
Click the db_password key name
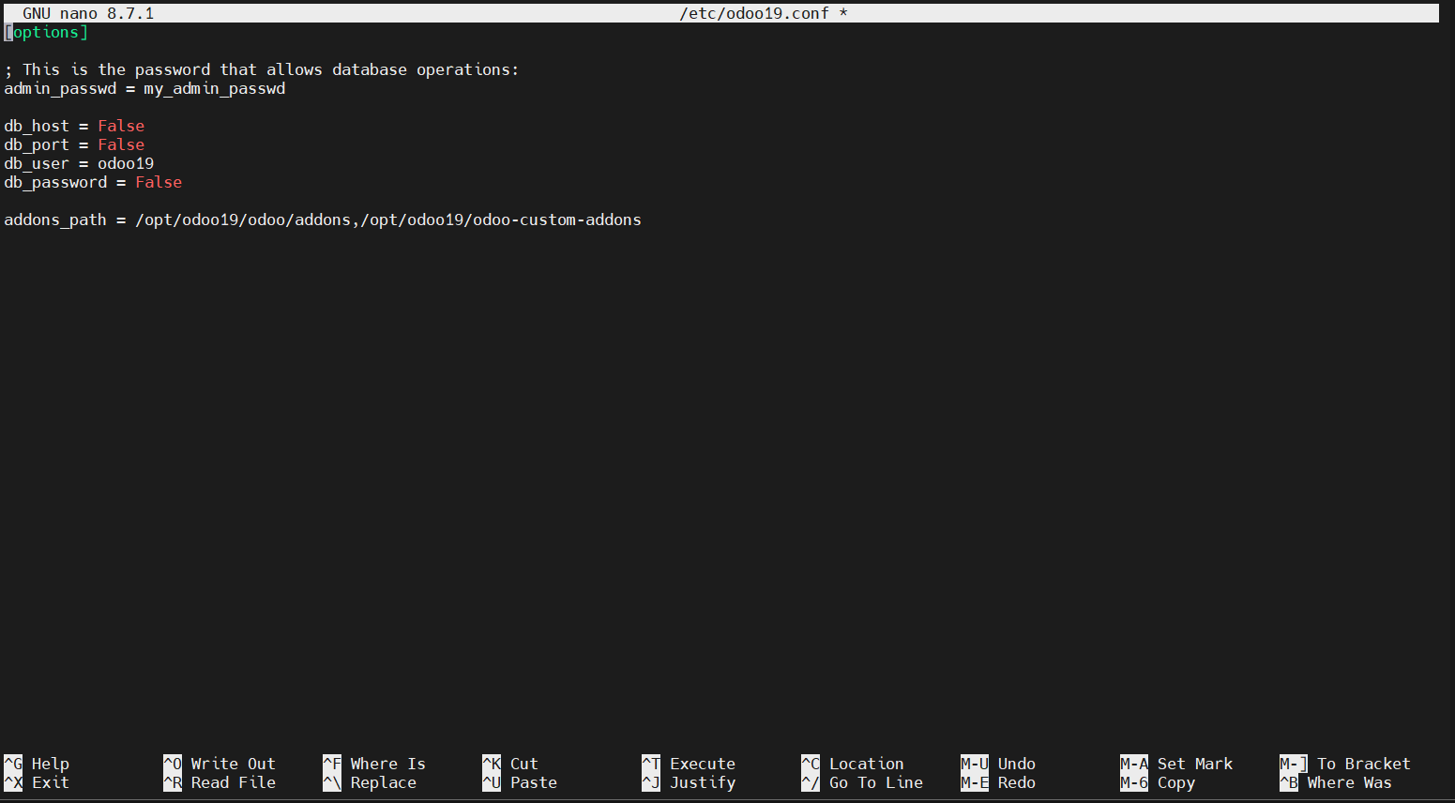(x=55, y=182)
